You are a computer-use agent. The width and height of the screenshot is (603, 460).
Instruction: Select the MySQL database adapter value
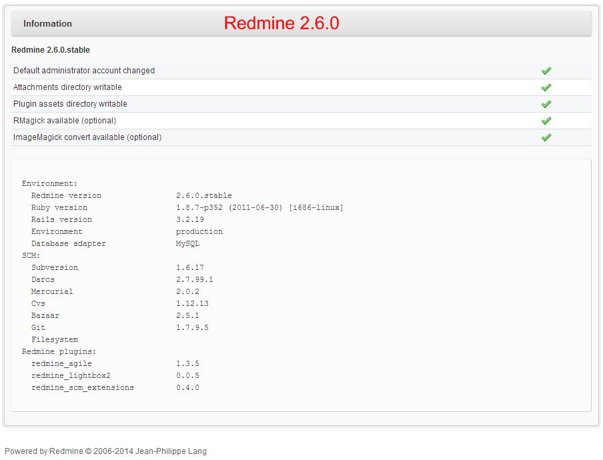click(187, 243)
